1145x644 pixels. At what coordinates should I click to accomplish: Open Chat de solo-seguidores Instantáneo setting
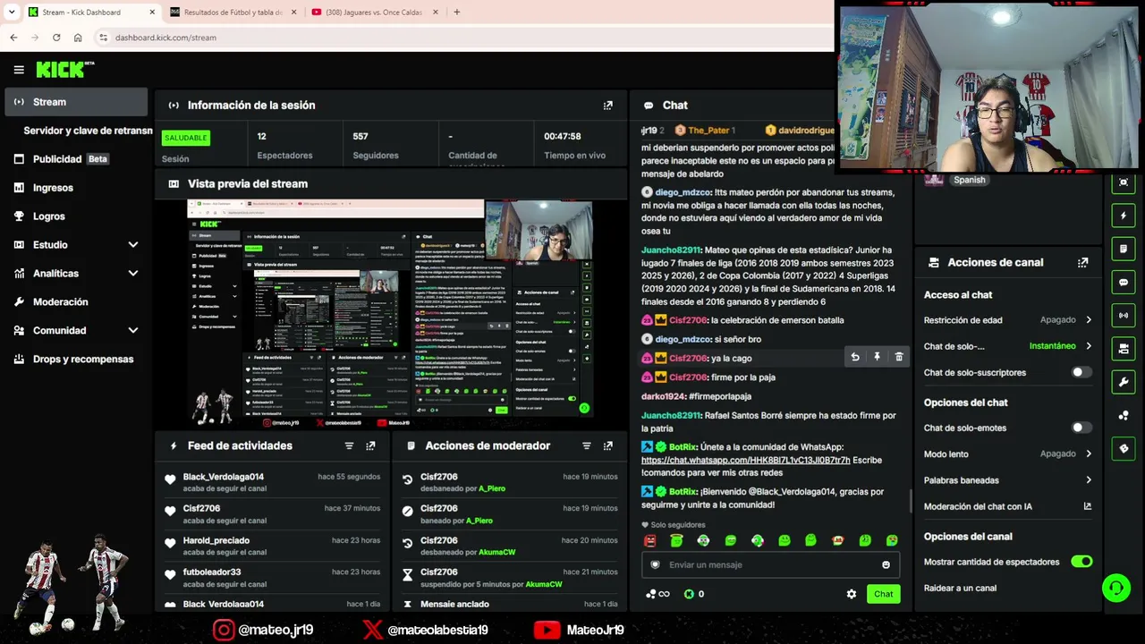1008,346
